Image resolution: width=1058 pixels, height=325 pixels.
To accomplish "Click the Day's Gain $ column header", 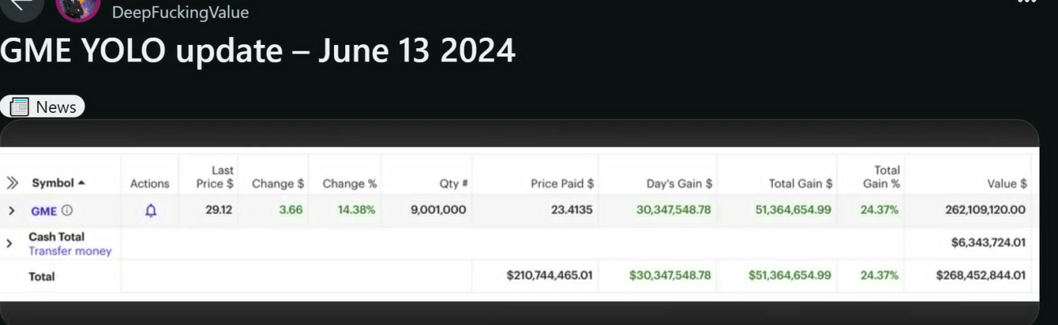I will pyautogui.click(x=679, y=184).
